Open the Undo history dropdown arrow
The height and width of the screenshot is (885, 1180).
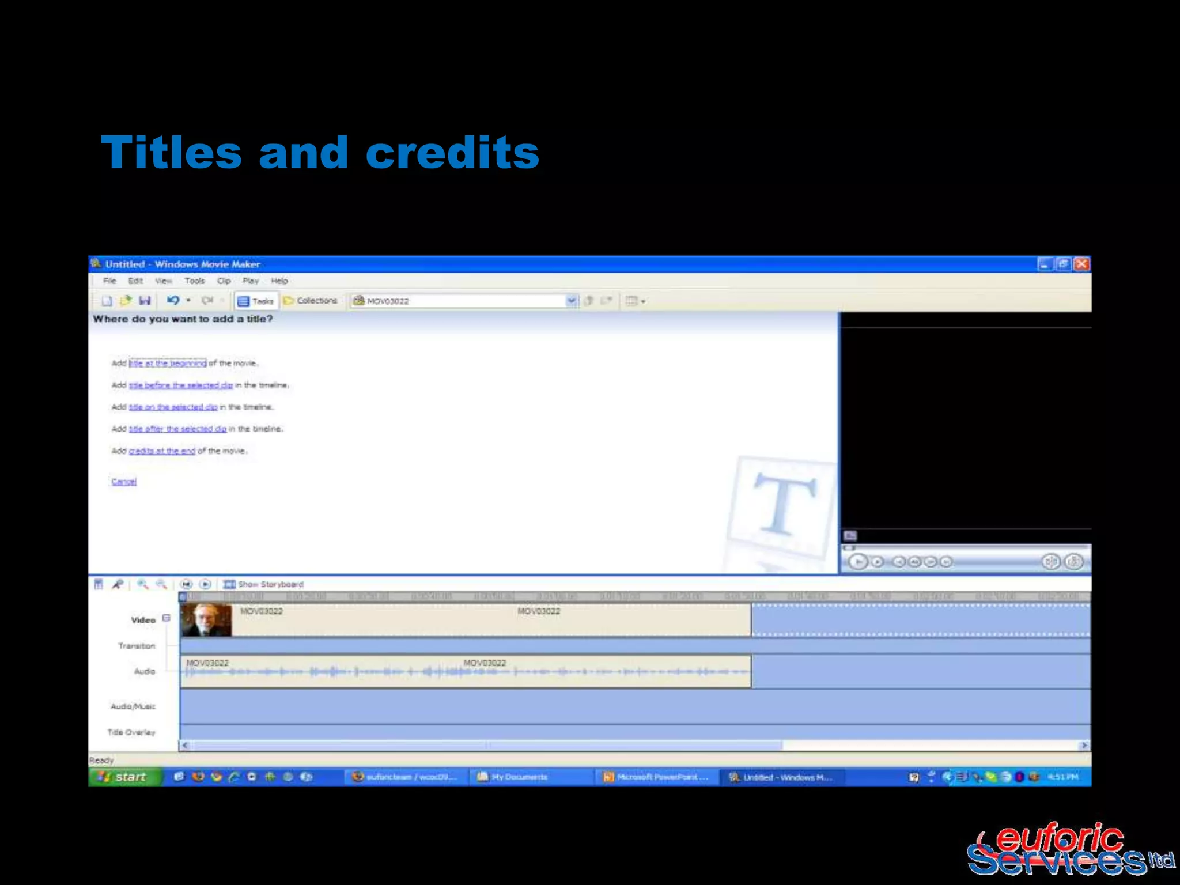coord(188,301)
